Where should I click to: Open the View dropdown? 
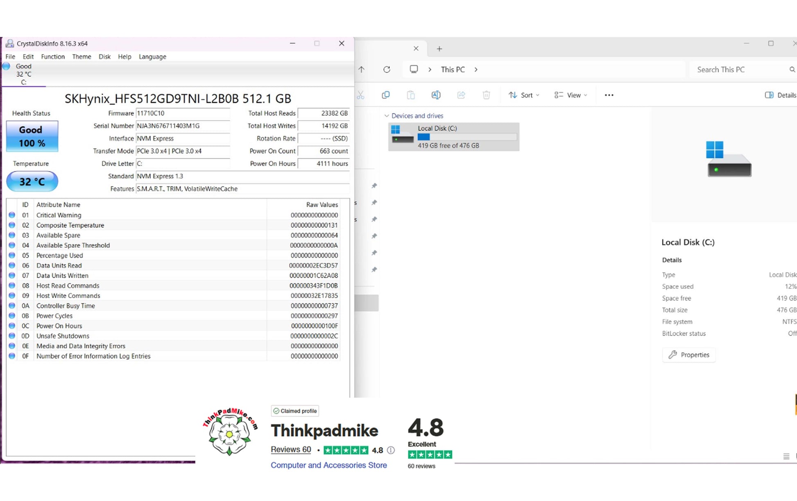(571, 95)
